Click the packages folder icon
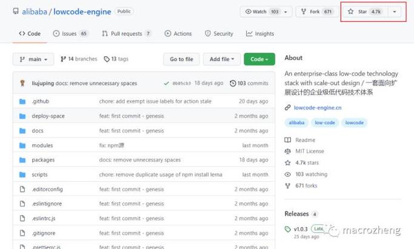Viewport: 414px width, 249px height. pyautogui.click(x=22, y=160)
